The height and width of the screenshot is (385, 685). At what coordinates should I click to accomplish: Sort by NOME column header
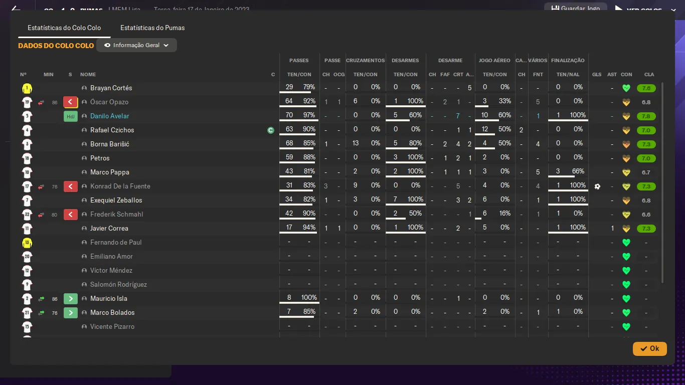click(x=88, y=75)
